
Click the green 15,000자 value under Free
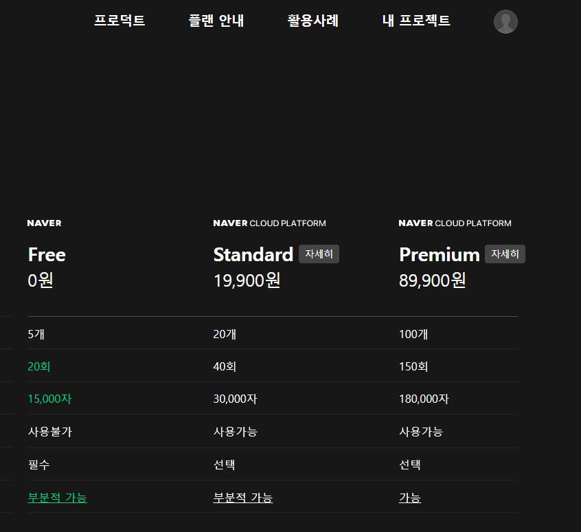click(x=49, y=399)
